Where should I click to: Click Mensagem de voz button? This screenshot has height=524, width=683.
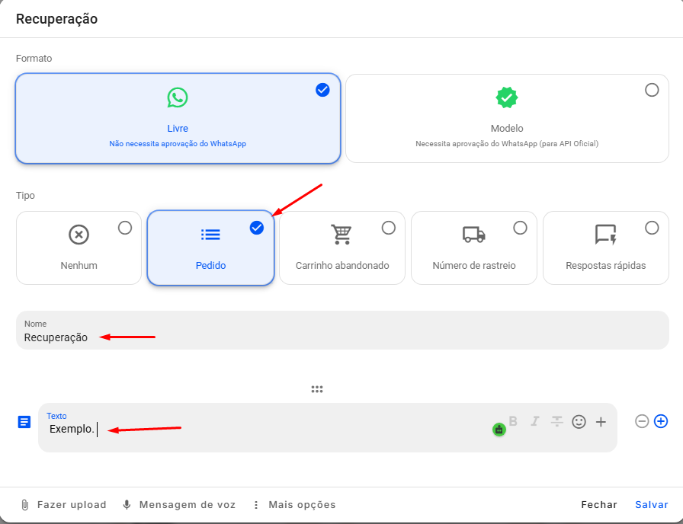point(179,505)
